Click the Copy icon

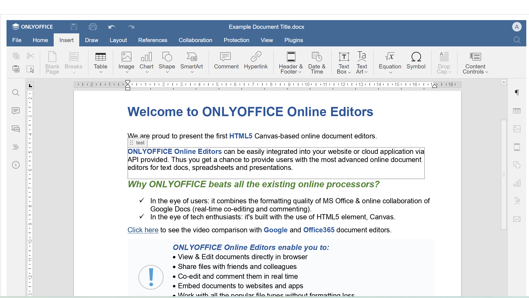pyautogui.click(x=16, y=56)
